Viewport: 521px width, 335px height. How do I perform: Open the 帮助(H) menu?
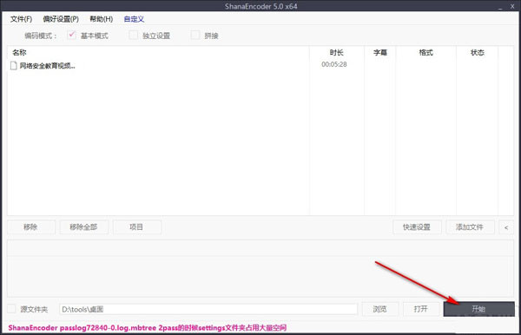point(102,19)
